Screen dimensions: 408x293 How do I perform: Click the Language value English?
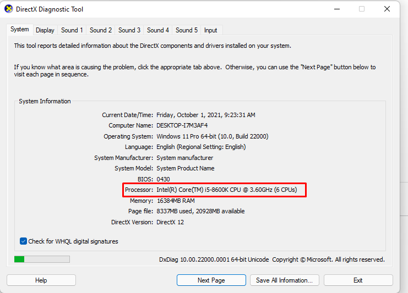pyautogui.click(x=201, y=147)
